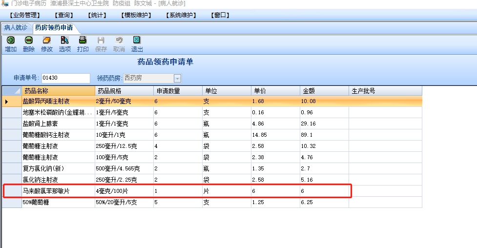Click the 14.85 unit price cell
This screenshot has height=248, width=477.
(276, 135)
